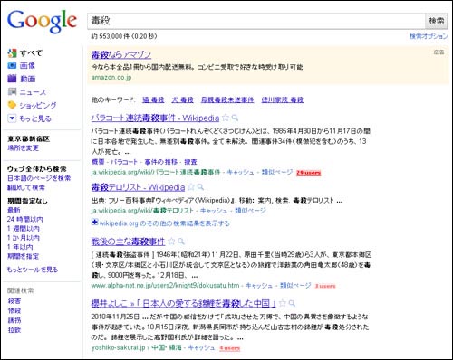Click 29 users badge on first result
The width and height of the screenshot is (453, 360).
[x=308, y=173]
